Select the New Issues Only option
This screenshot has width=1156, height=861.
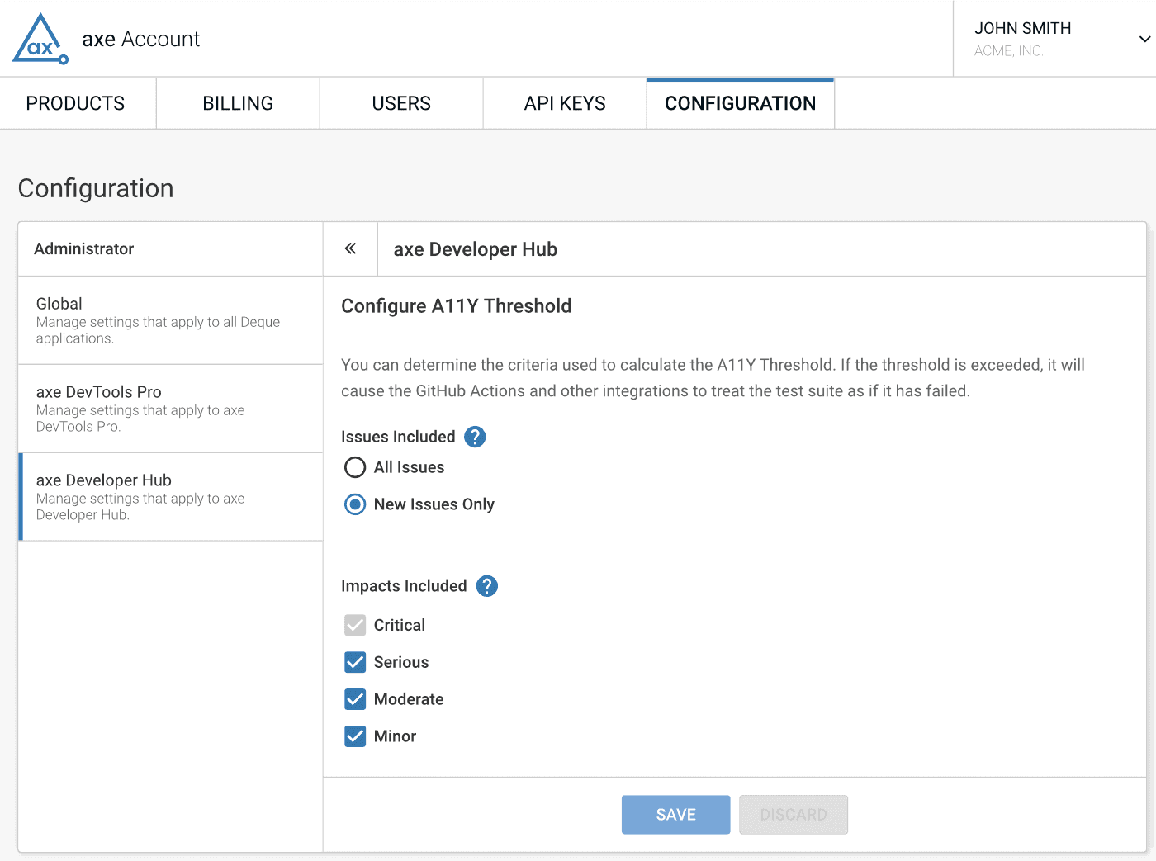click(355, 504)
